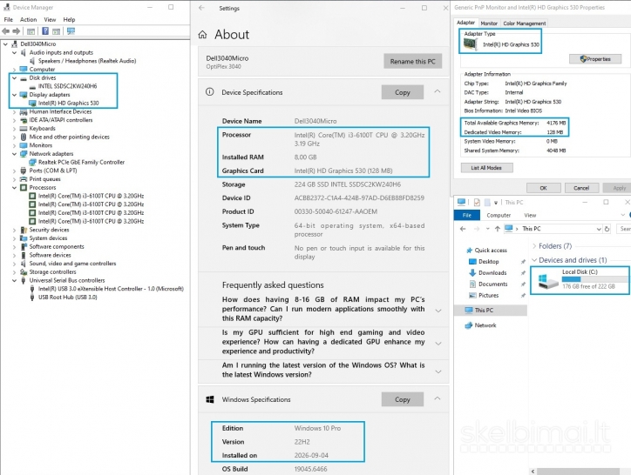The width and height of the screenshot is (631, 475).
Task: Switch to the Adapter tab
Action: [465, 23]
